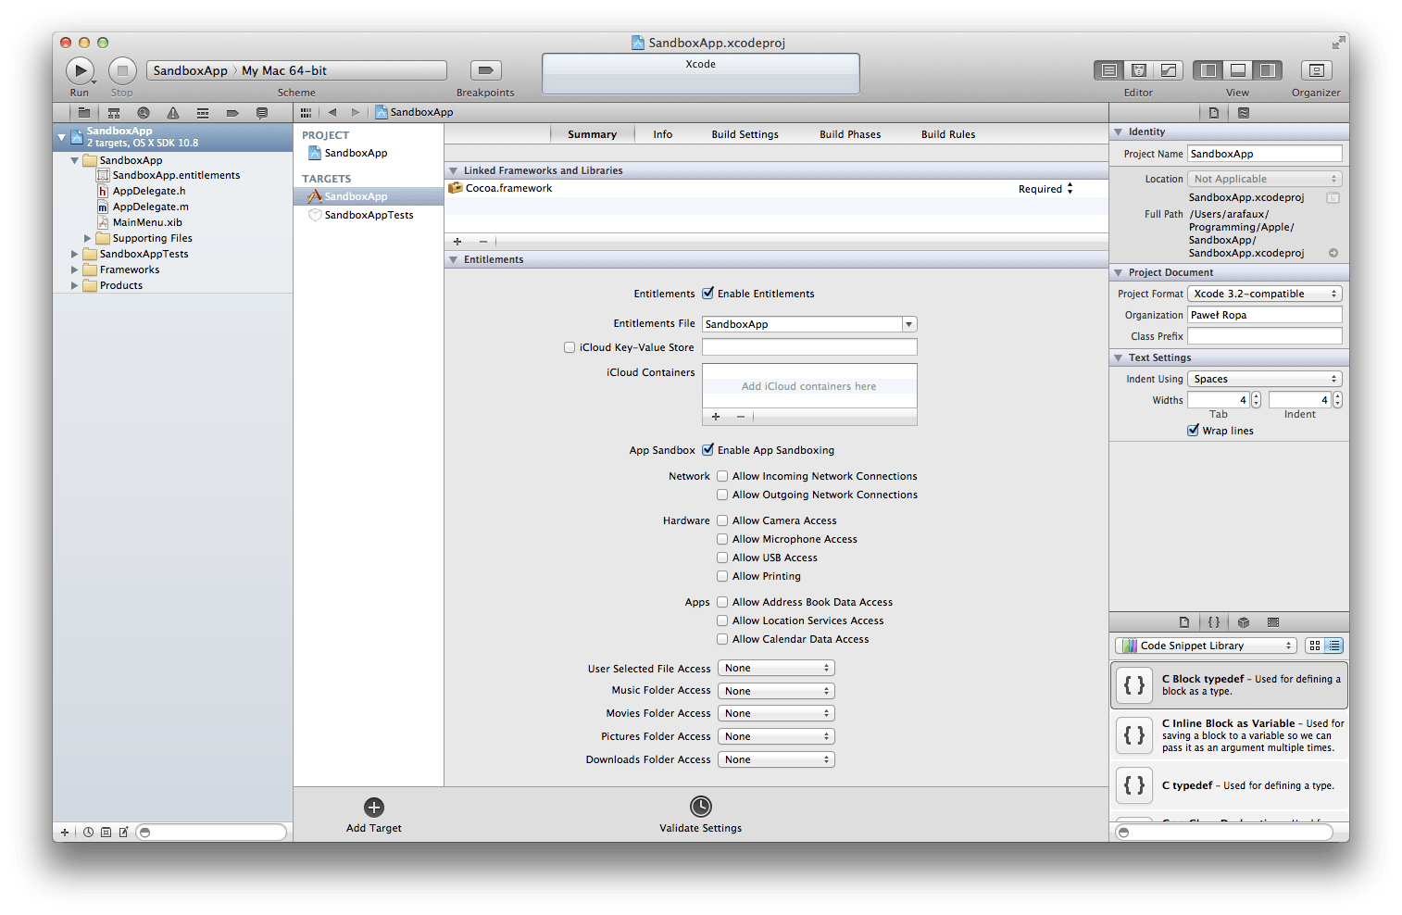Switch to the Info tab
Image resolution: width=1402 pixels, height=915 pixels.
click(663, 134)
